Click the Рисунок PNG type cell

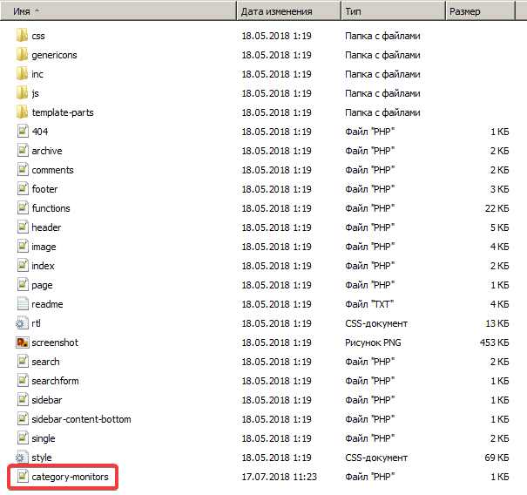pos(373,342)
